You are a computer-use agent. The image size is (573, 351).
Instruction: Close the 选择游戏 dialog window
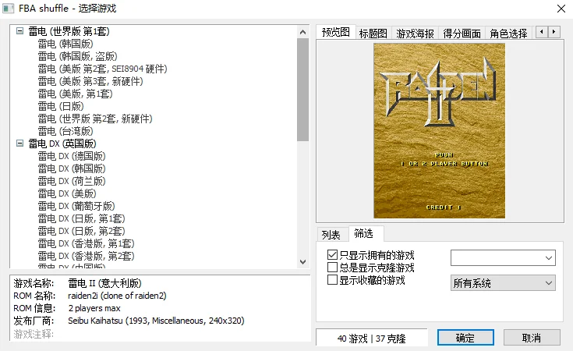[561, 9]
